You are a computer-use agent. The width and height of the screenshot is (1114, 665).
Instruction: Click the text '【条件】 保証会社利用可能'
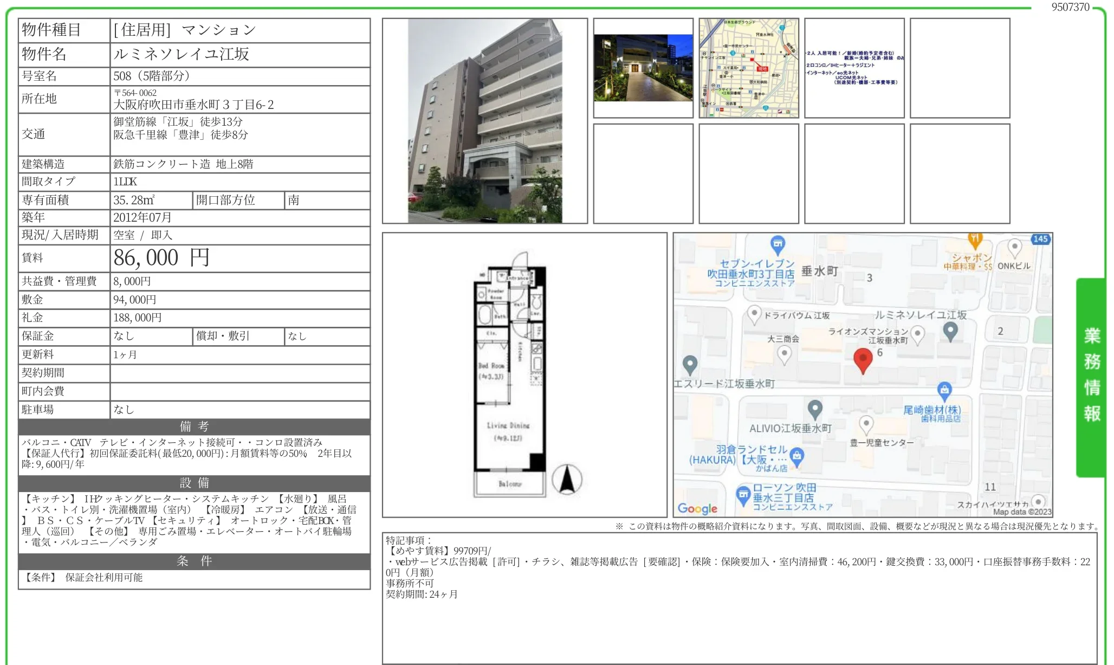coord(82,578)
